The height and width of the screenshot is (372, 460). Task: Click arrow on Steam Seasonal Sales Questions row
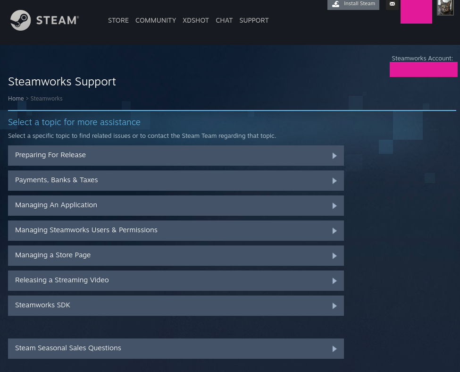335,349
